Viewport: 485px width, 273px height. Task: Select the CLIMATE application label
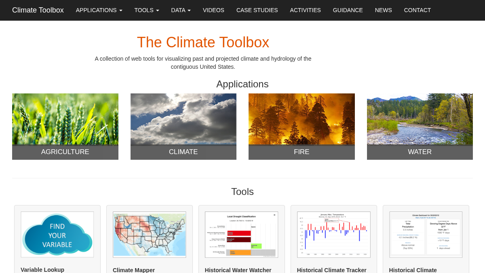[x=183, y=152]
